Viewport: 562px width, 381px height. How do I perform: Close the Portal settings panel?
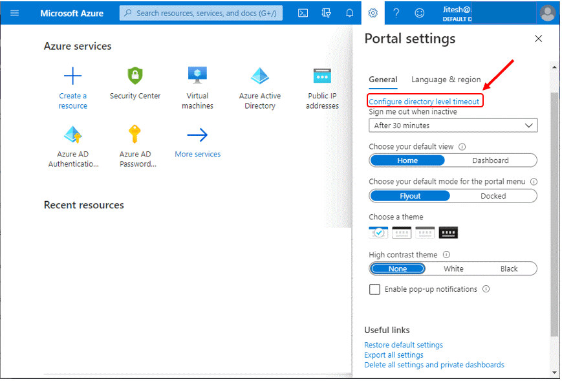click(x=539, y=39)
